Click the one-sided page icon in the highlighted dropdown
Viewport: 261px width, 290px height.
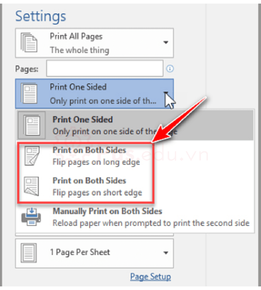[x=29, y=93]
